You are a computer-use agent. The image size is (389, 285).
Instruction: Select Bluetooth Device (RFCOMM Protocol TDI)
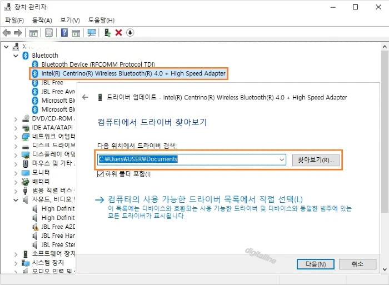point(98,64)
